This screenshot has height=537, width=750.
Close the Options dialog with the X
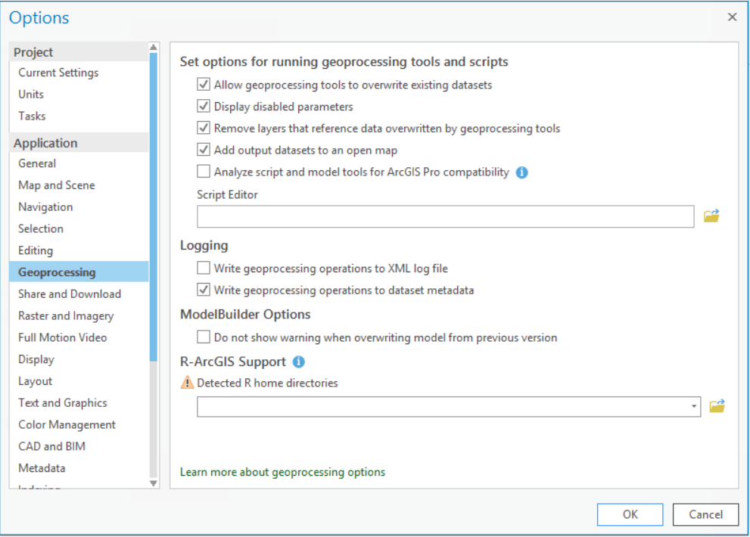pyautogui.click(x=732, y=17)
